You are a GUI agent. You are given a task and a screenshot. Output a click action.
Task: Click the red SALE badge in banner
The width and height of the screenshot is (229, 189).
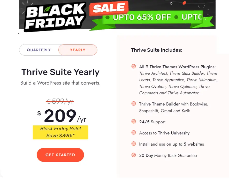click(109, 9)
